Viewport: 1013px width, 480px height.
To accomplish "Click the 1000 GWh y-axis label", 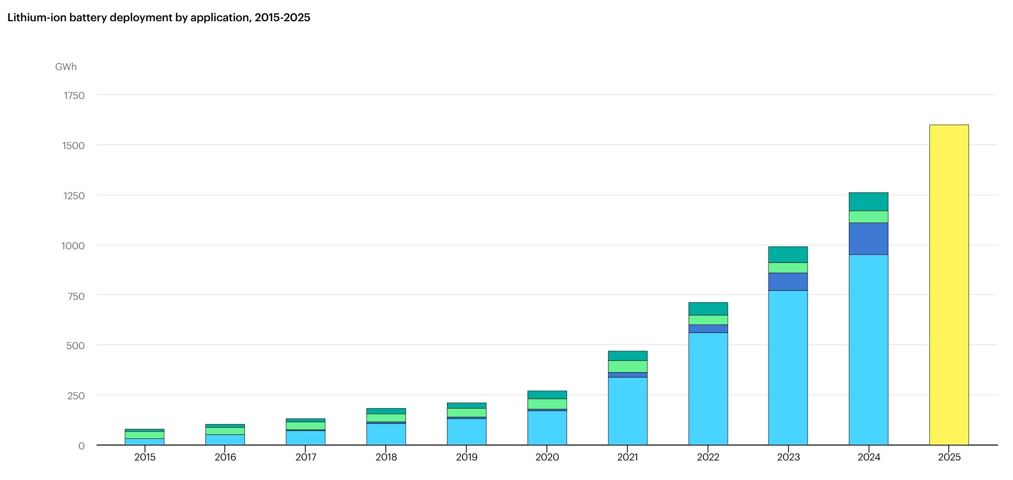I will 73,246.
